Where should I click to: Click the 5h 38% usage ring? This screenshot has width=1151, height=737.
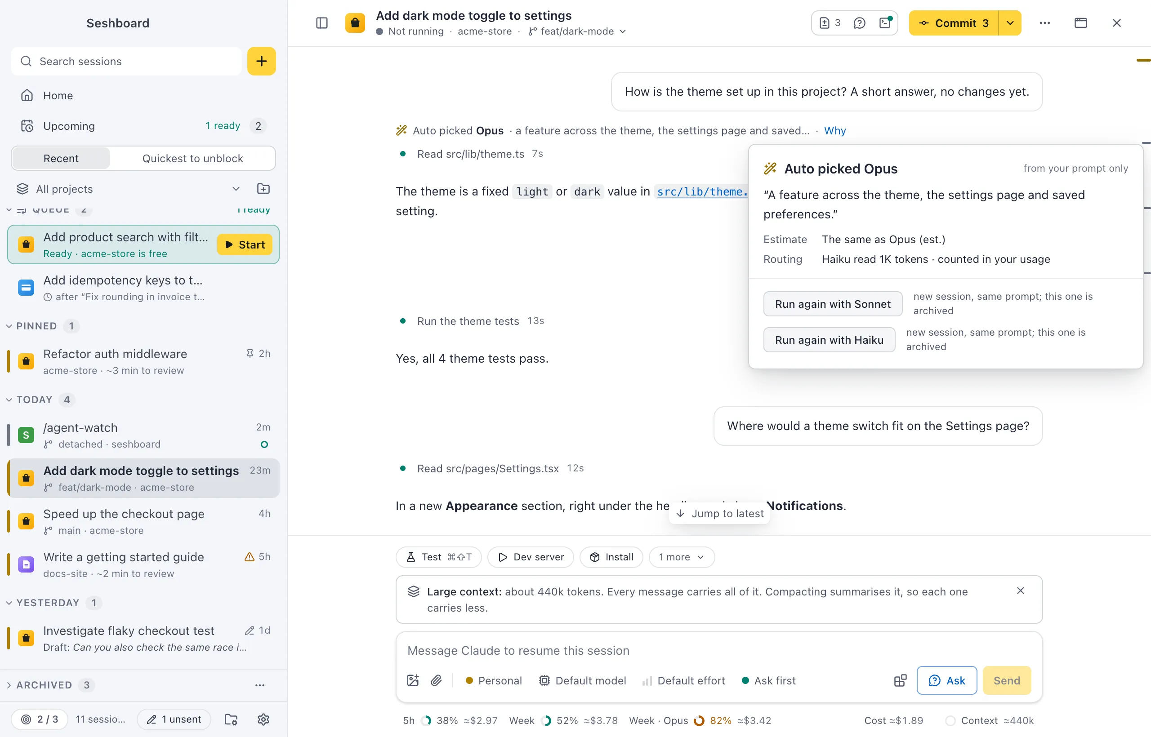click(426, 720)
